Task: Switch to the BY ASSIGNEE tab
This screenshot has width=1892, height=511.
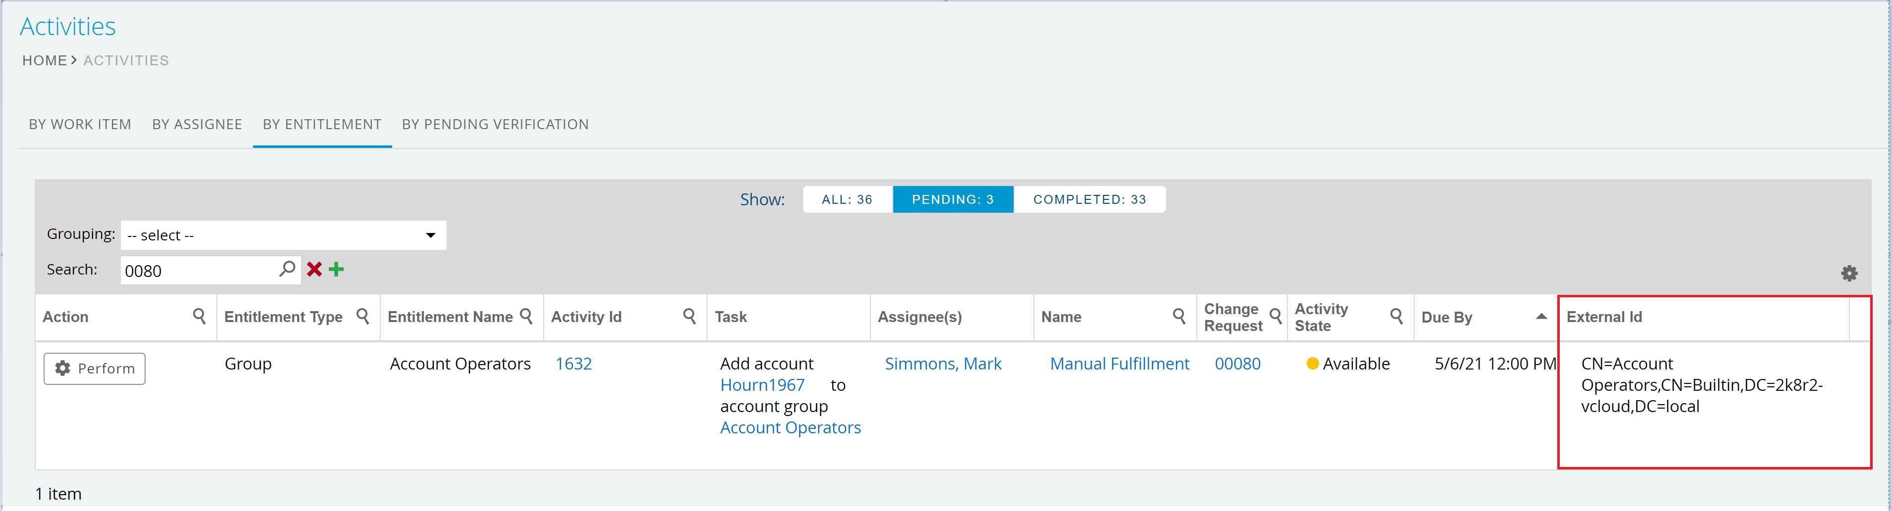Action: click(x=197, y=124)
